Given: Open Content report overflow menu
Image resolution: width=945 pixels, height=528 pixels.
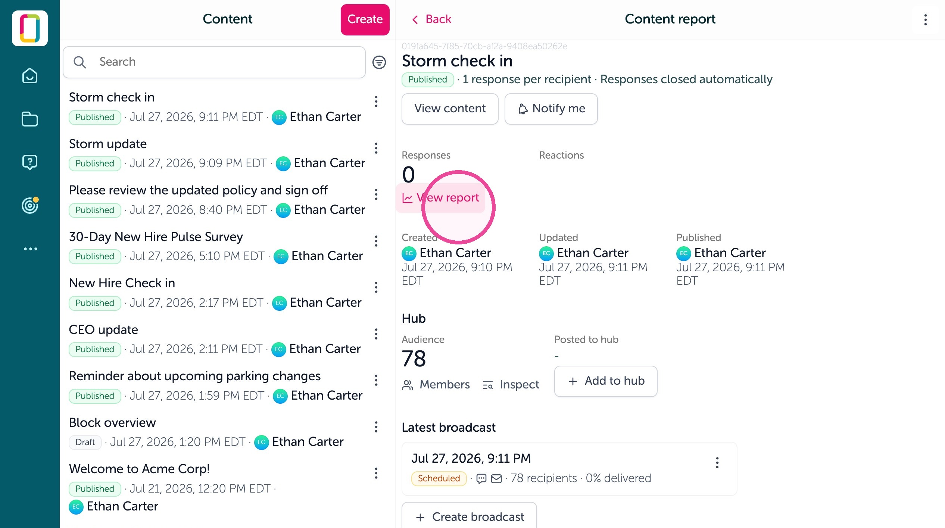Looking at the screenshot, I should pyautogui.click(x=926, y=20).
